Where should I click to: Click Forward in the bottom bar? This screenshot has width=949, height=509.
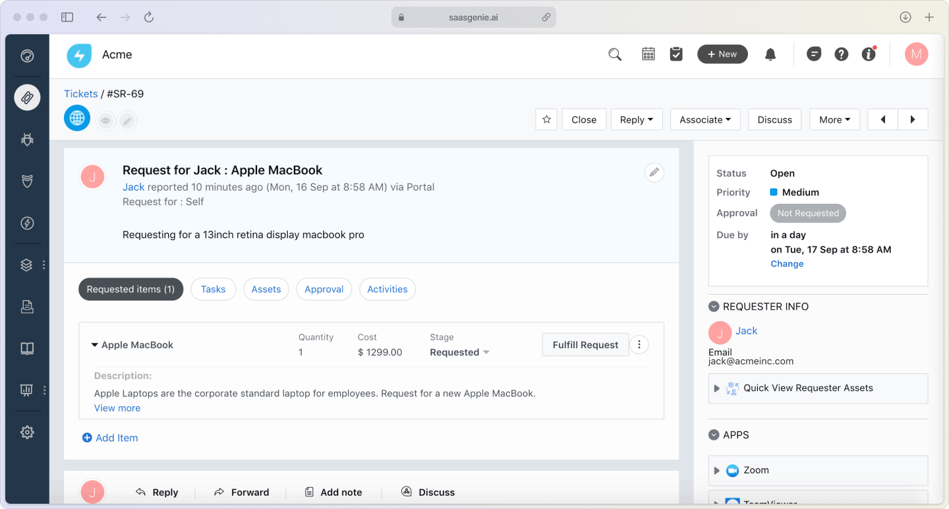click(x=242, y=492)
